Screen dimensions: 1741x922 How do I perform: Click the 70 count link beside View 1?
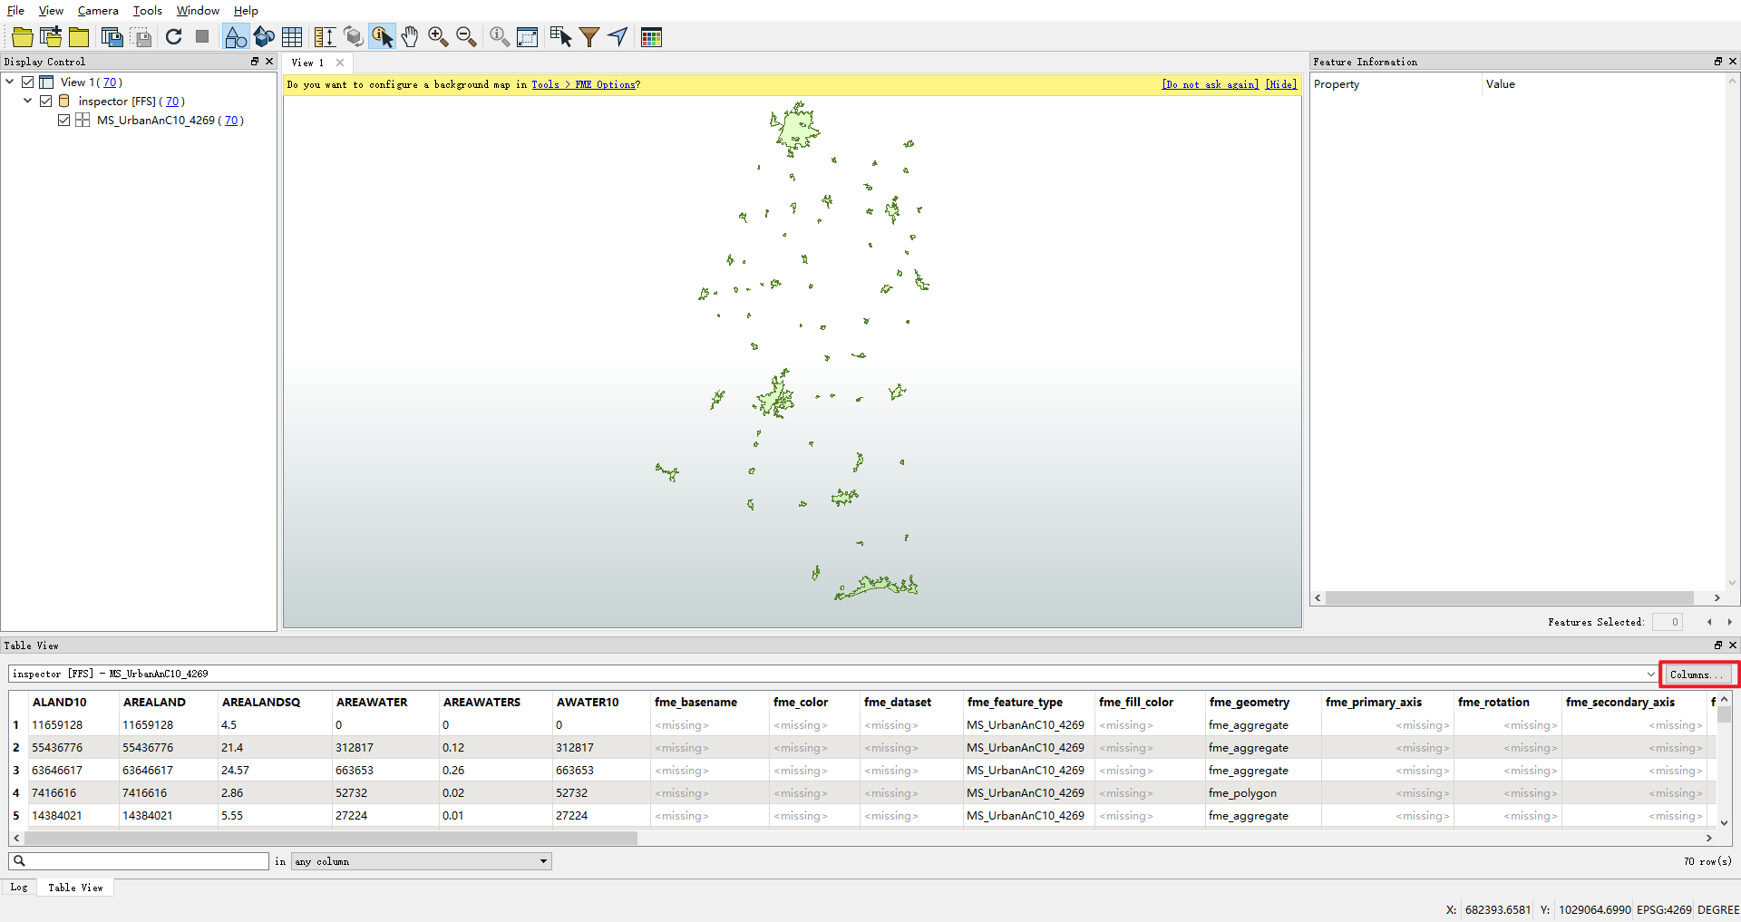(x=110, y=82)
